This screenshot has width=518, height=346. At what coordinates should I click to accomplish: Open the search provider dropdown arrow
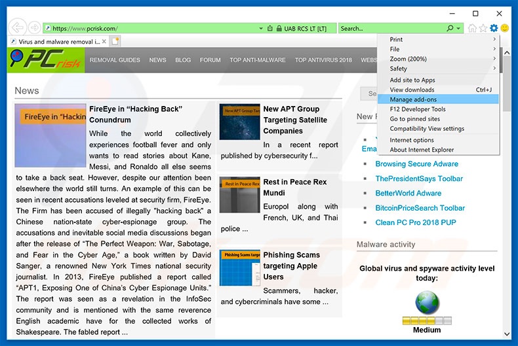coord(458,28)
